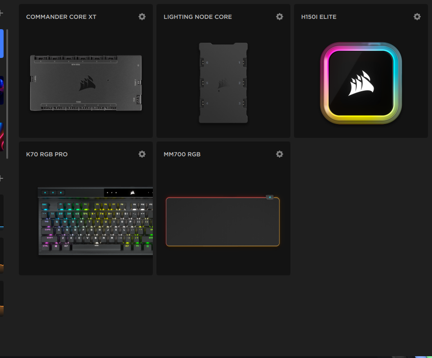Select the H150i Elite RGB pump image
This screenshot has width=432, height=358.
(361, 83)
